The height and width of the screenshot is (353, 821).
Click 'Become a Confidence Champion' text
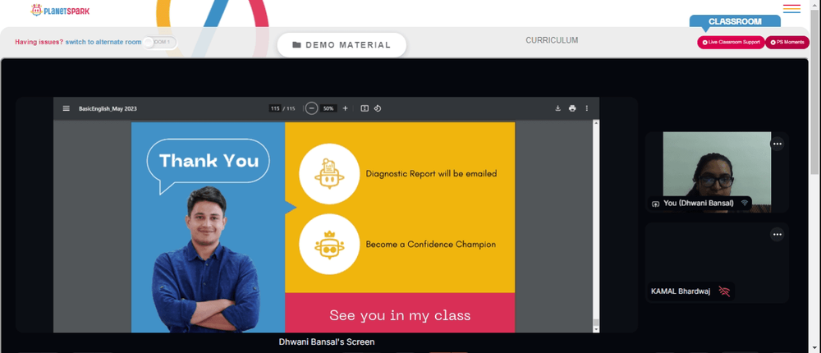pos(431,244)
